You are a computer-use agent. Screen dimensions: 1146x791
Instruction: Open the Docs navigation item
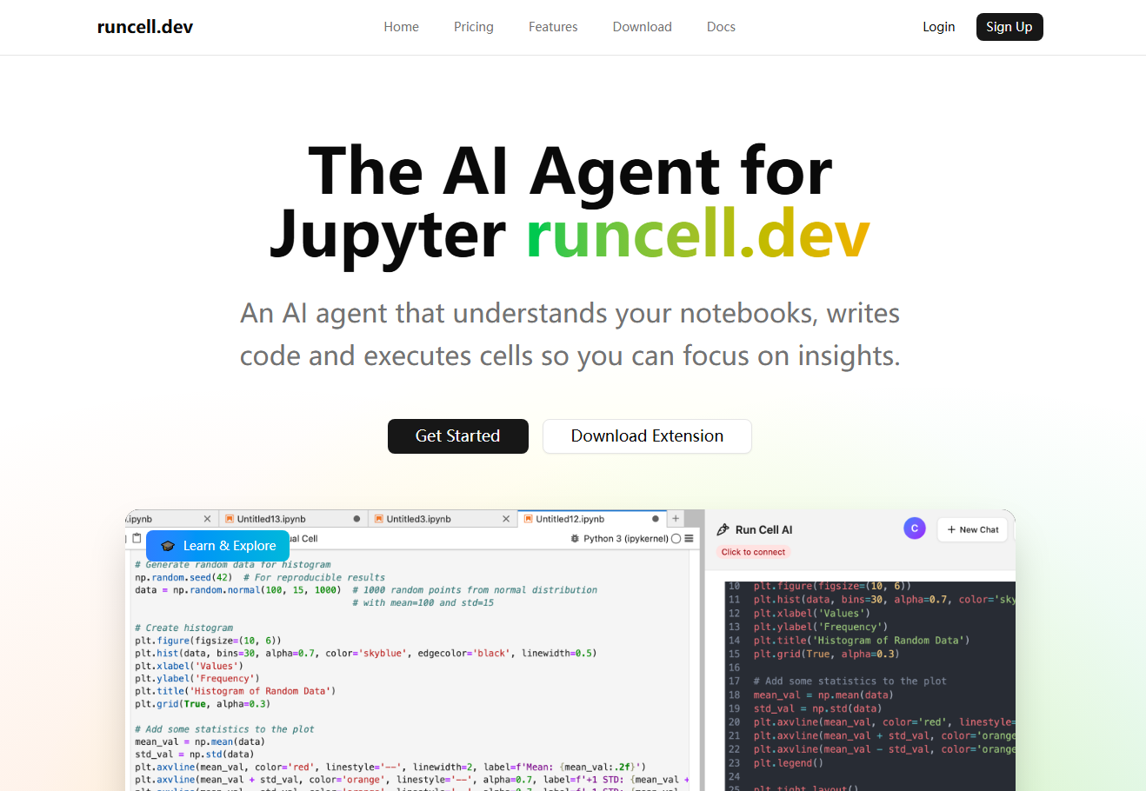click(x=721, y=27)
